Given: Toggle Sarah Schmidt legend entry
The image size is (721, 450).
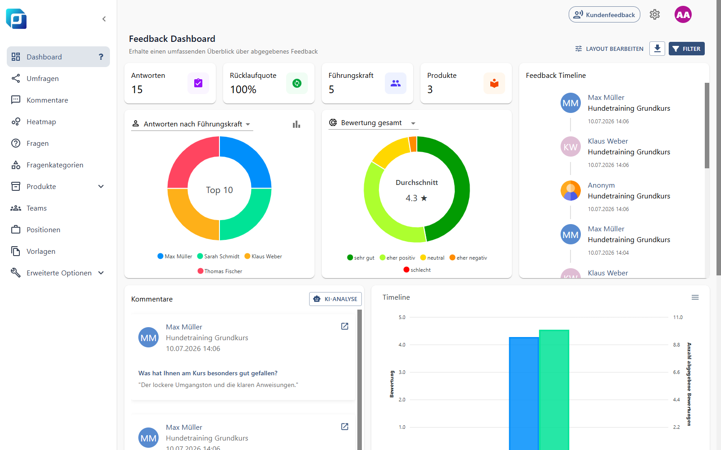Looking at the screenshot, I should point(218,256).
